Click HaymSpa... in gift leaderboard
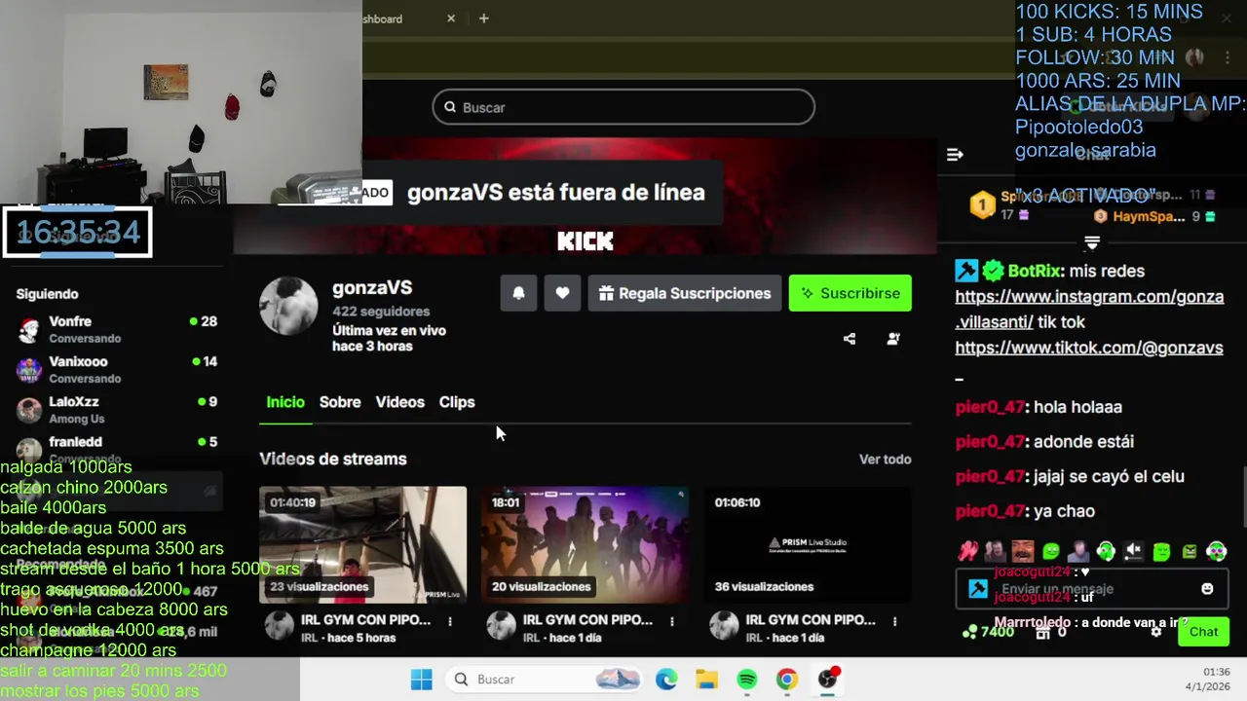The image size is (1247, 701). click(1149, 217)
